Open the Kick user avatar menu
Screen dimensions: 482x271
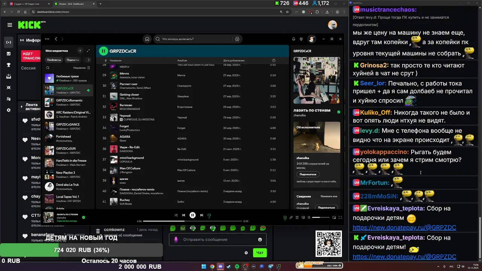coord(333,25)
